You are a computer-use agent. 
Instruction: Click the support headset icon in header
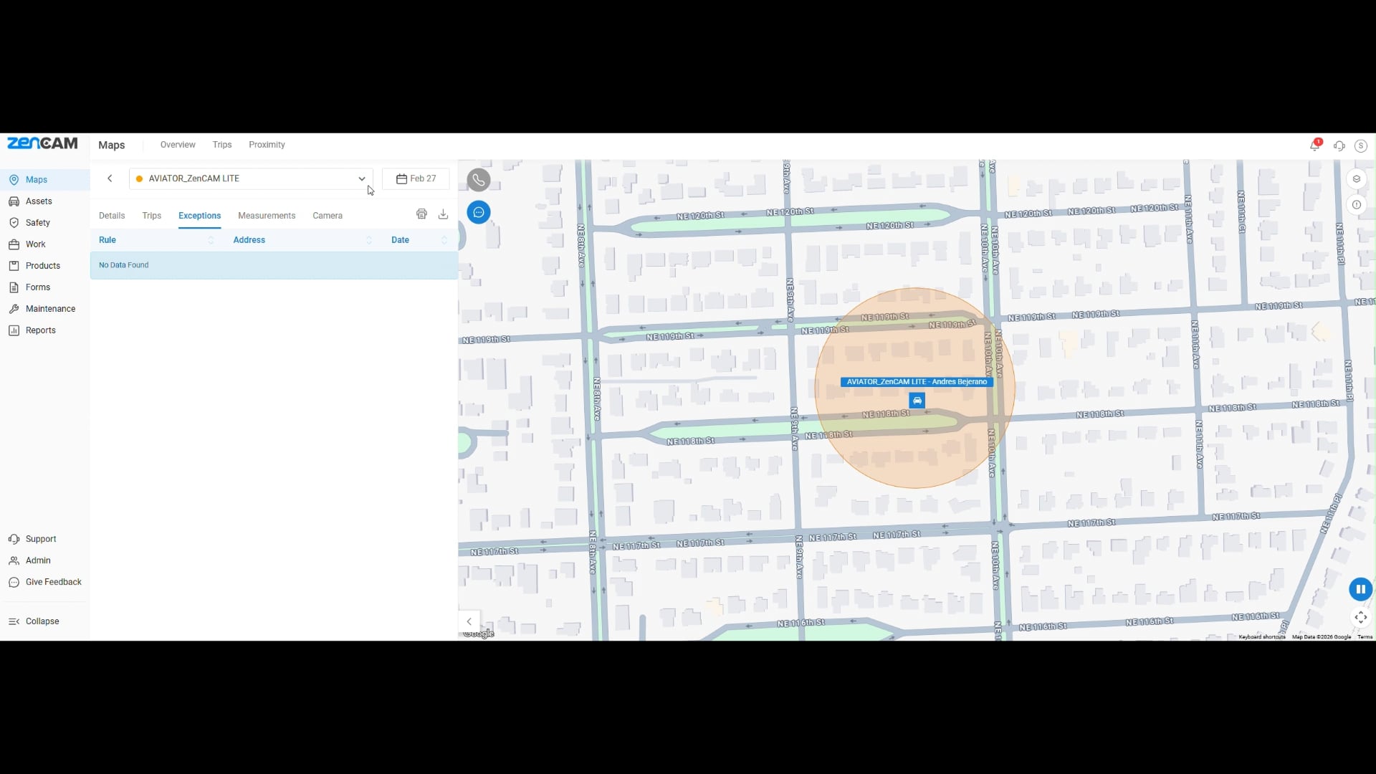[1339, 145]
